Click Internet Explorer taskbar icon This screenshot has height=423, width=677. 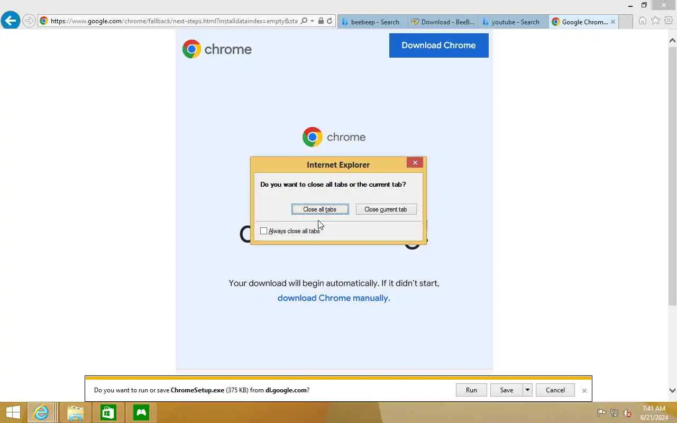click(x=41, y=412)
